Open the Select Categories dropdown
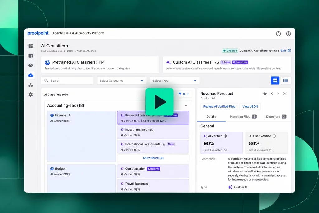Viewport: 319px width, 213px height. pos(122,81)
